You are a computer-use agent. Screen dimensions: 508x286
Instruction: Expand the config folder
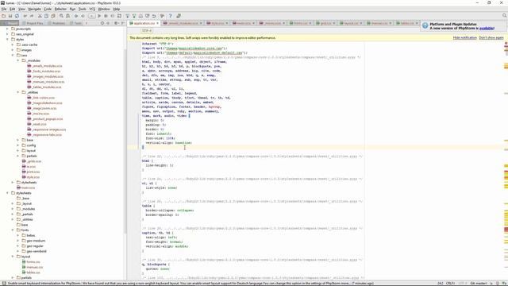tap(18, 145)
